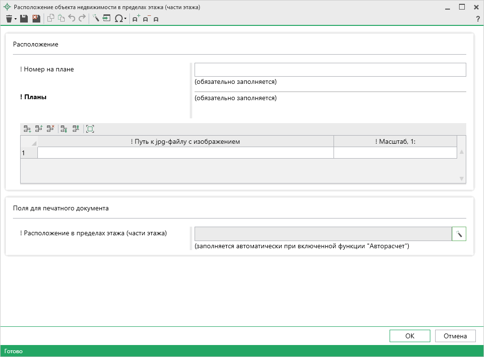484x357 pixels.
Task: Click the Отмена button
Action: click(x=455, y=336)
